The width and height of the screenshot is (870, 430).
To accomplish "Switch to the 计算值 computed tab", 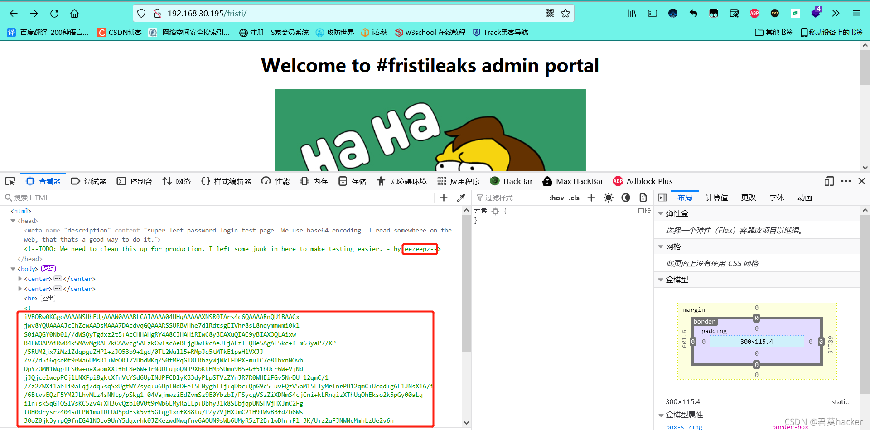I will click(x=717, y=198).
